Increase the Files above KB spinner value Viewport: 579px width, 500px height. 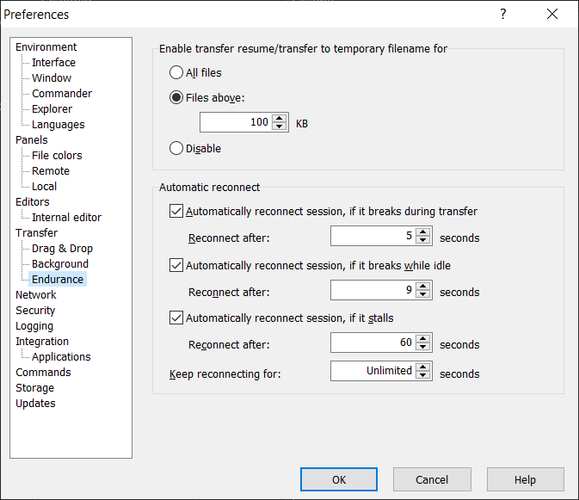point(279,119)
